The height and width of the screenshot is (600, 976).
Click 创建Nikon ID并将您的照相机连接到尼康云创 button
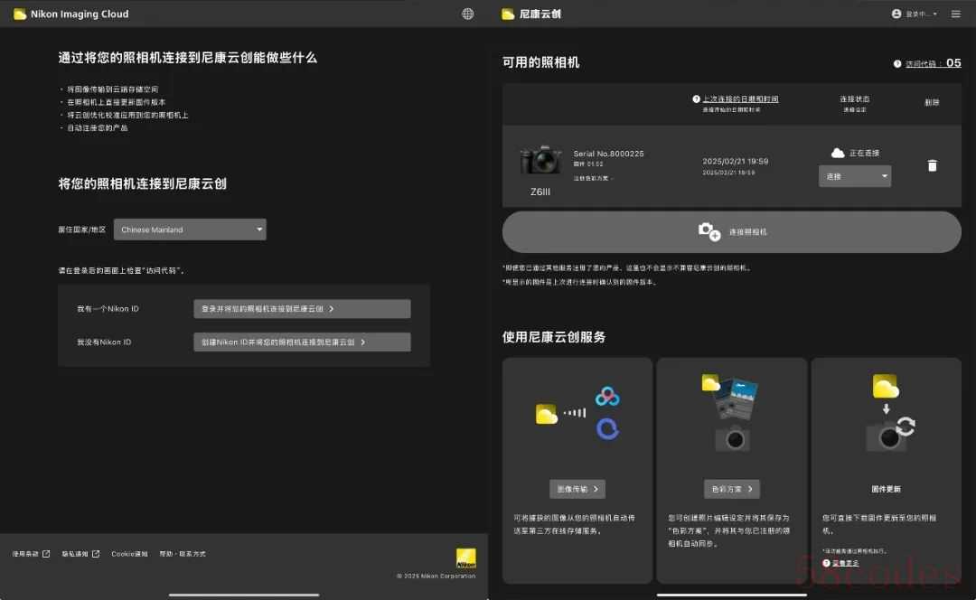click(x=302, y=342)
